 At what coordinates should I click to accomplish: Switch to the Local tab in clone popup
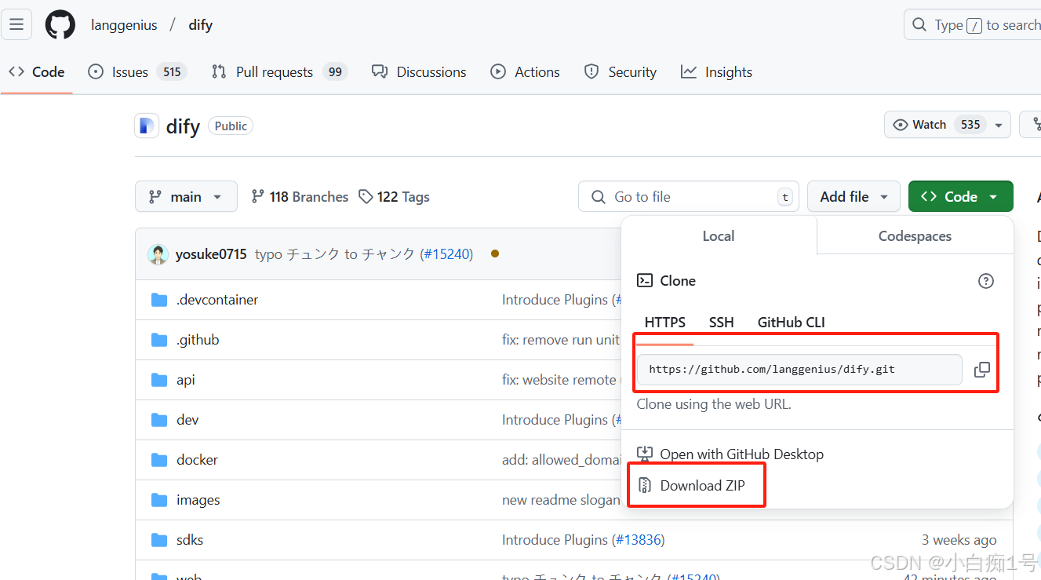pyautogui.click(x=719, y=236)
